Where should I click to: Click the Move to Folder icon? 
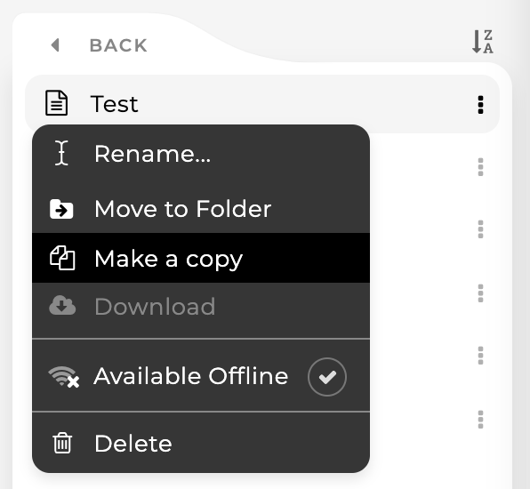pos(61,209)
